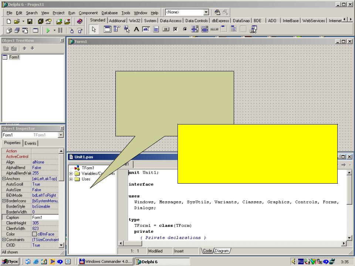This screenshot has width=355, height=266.
Task: Click the Toggle Form/Unit icon
Action: coord(25,30)
